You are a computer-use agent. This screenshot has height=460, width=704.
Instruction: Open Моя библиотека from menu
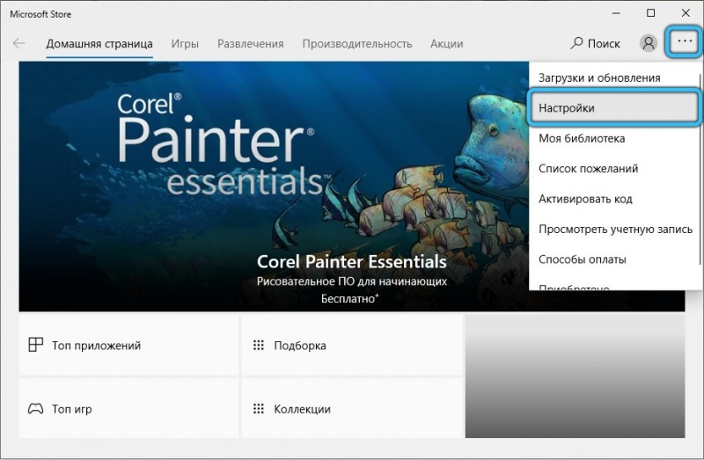[x=613, y=138]
